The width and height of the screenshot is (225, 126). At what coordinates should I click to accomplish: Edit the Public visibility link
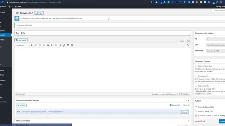[x=211, y=111]
